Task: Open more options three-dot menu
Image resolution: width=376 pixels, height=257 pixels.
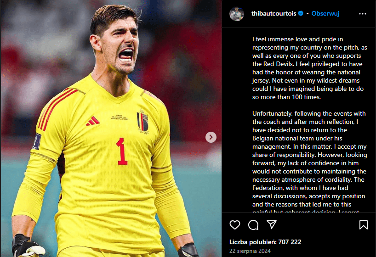Action: point(363,14)
